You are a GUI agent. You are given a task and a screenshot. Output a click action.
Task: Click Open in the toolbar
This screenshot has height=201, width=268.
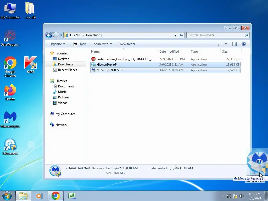[x=80, y=44]
